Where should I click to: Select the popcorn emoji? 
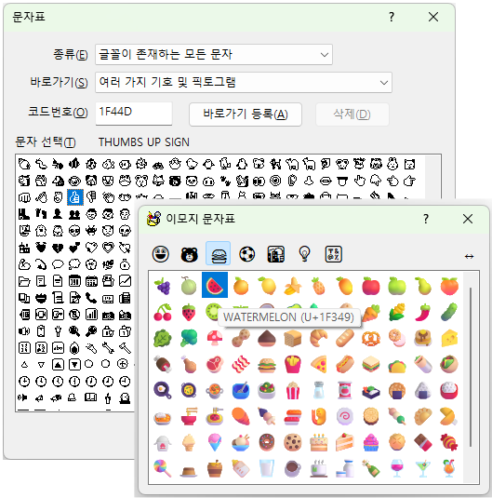tap(293, 390)
